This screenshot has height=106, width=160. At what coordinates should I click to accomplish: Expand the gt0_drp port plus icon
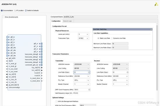click(9, 48)
